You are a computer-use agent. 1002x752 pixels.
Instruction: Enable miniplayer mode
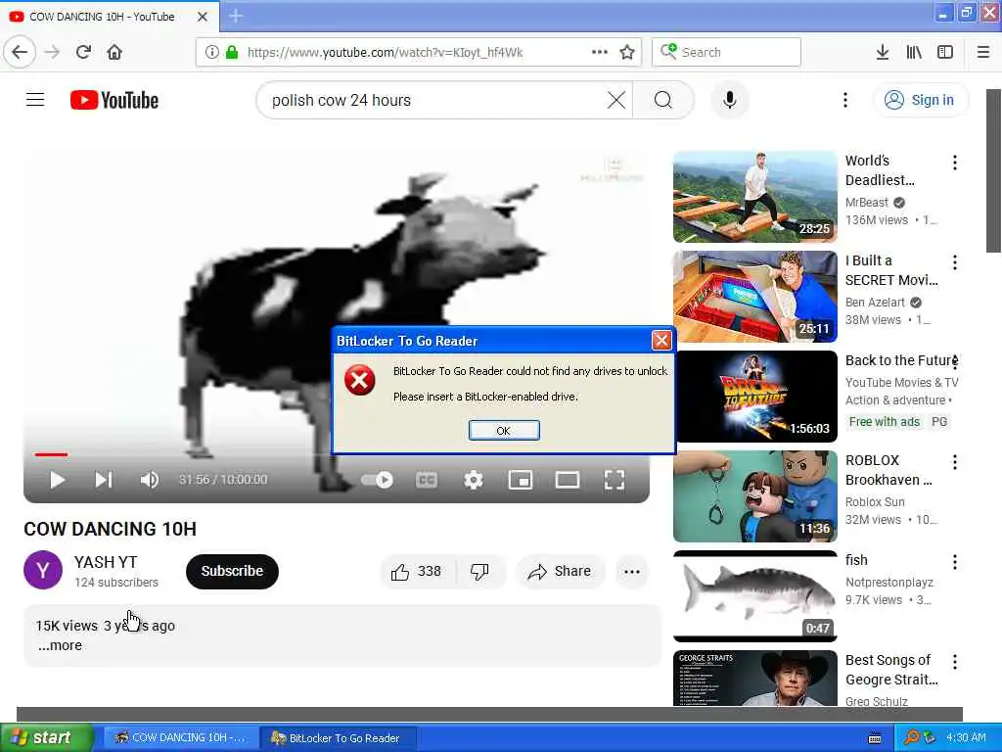click(x=521, y=480)
